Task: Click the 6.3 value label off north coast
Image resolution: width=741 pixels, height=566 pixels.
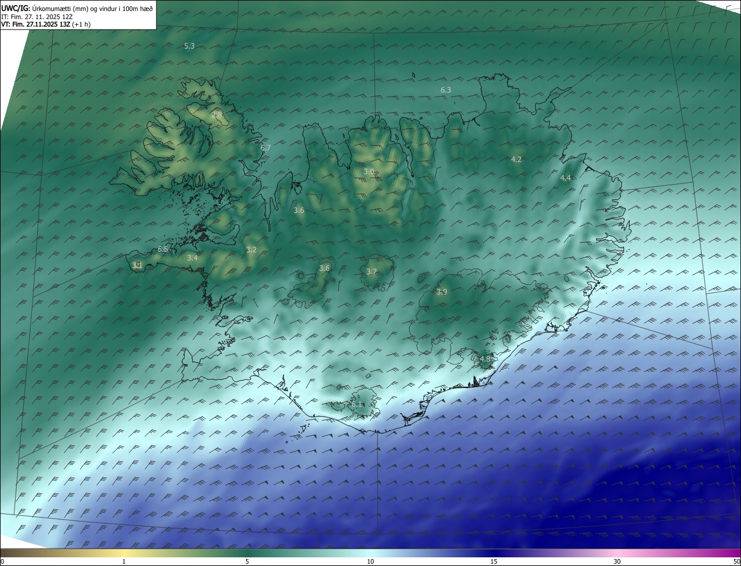Action: 446,90
